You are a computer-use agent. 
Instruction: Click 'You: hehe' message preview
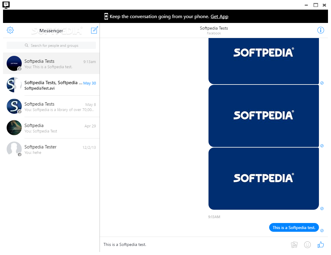pyautogui.click(x=33, y=152)
